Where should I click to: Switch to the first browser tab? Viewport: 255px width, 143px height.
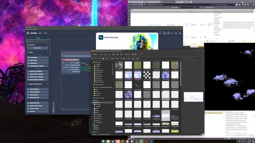point(138,2)
